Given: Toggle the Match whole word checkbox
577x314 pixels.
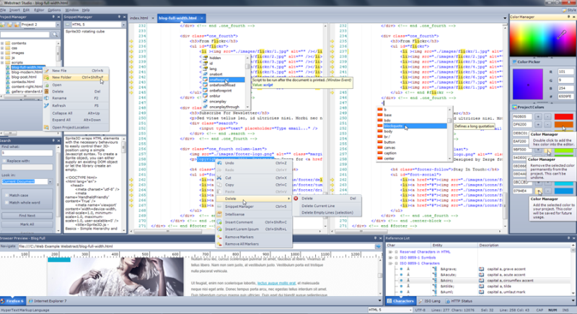Looking at the screenshot, I should [6, 203].
